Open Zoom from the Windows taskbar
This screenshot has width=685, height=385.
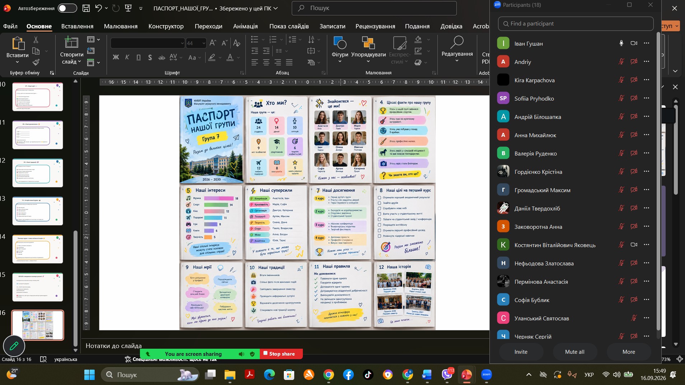[487, 375]
